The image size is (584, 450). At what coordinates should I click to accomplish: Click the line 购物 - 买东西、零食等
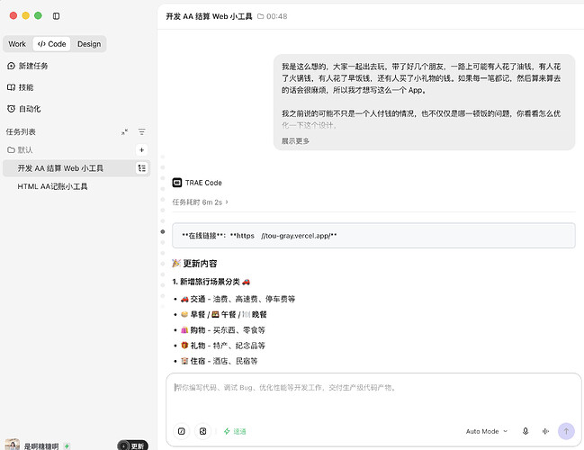point(223,329)
